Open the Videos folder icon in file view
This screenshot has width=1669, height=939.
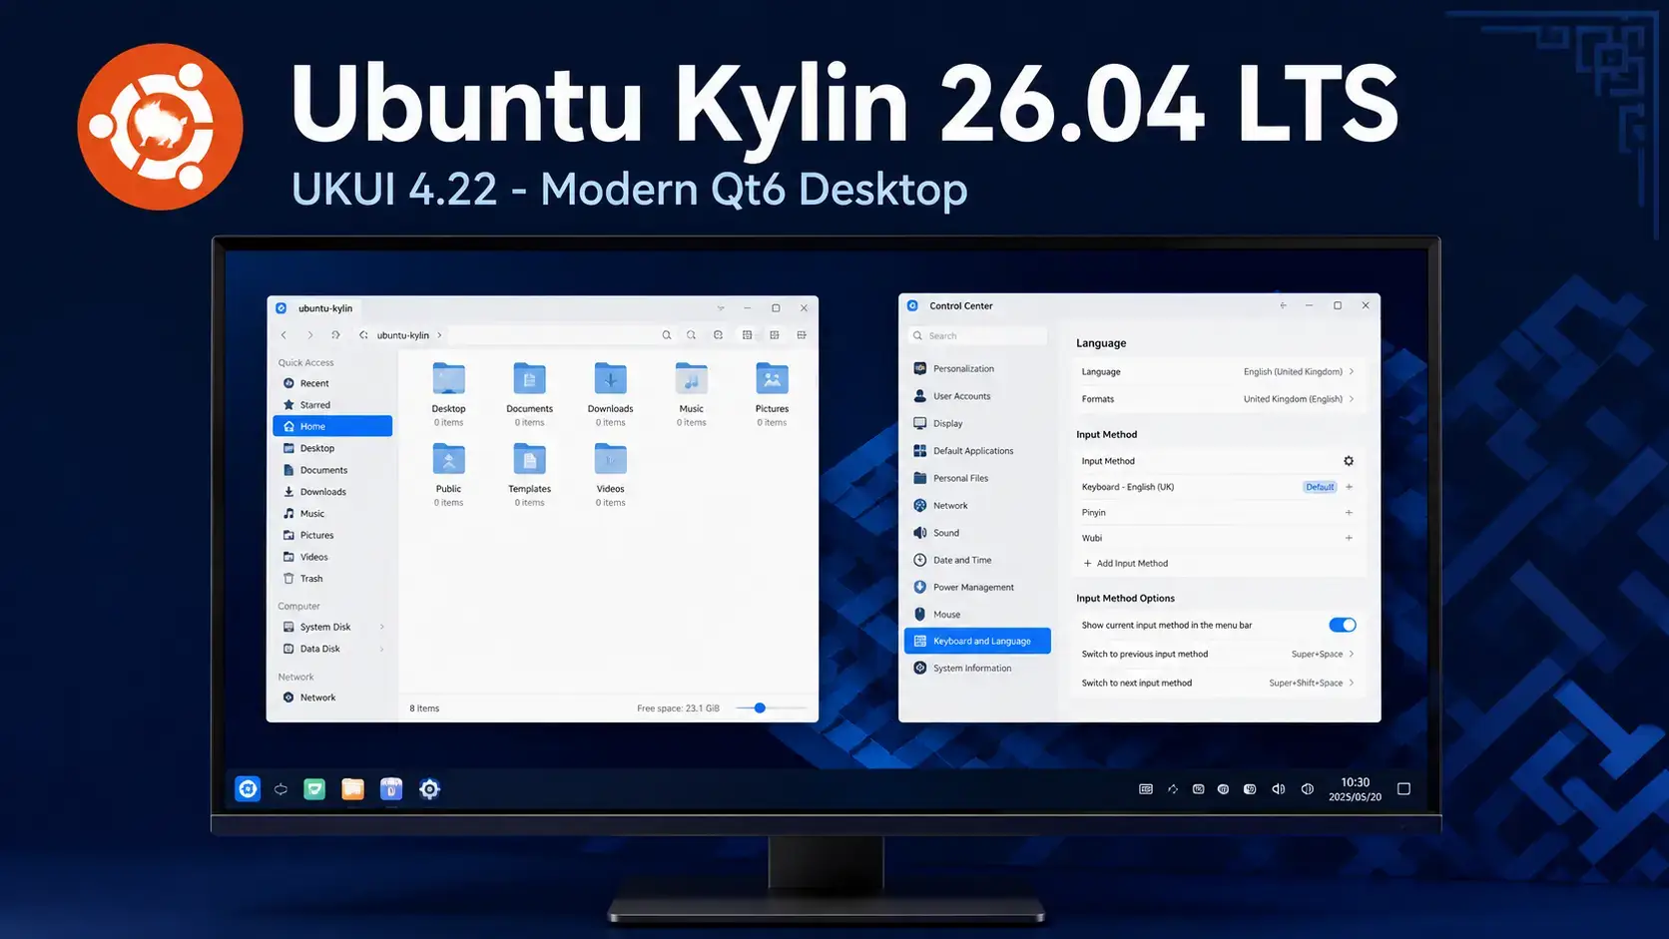click(610, 460)
